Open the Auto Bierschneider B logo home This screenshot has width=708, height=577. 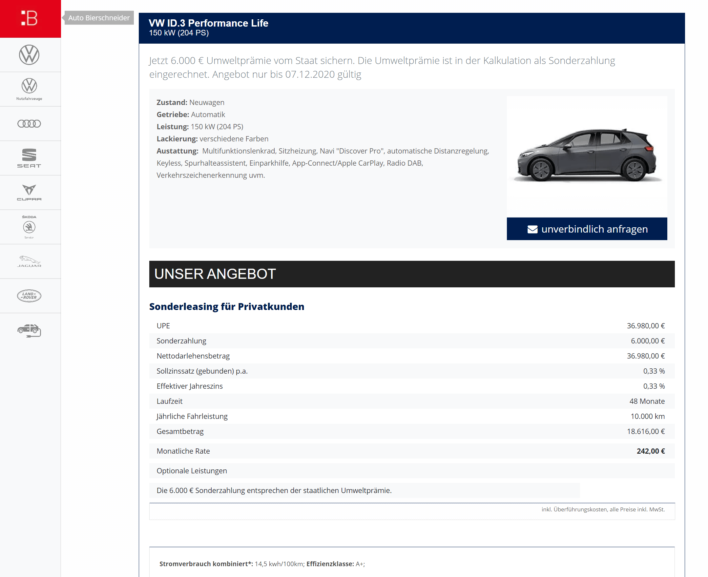pos(30,19)
